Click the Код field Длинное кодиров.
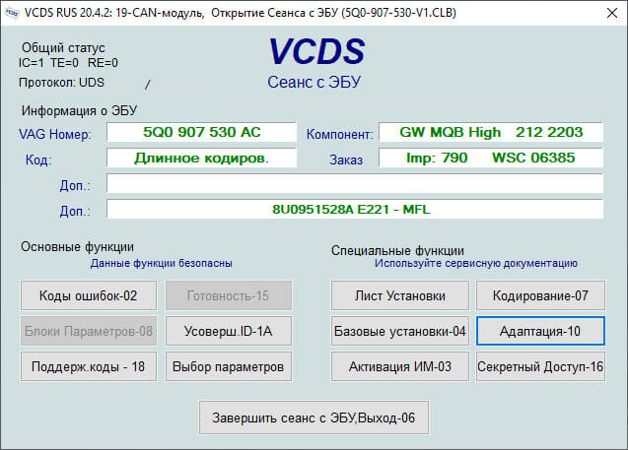The height and width of the screenshot is (450, 628). (201, 158)
